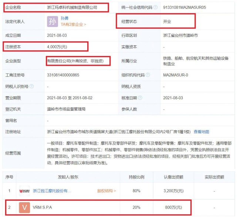Click help icon next to 统一社会信用代码

155,7
